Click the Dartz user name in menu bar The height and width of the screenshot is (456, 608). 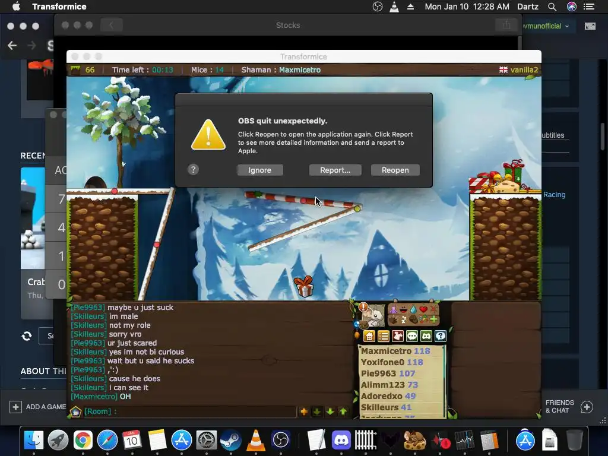click(528, 7)
